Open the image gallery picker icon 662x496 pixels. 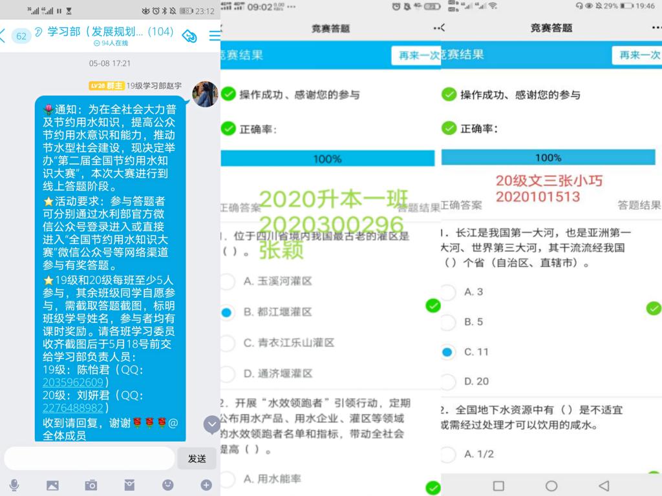point(52,484)
